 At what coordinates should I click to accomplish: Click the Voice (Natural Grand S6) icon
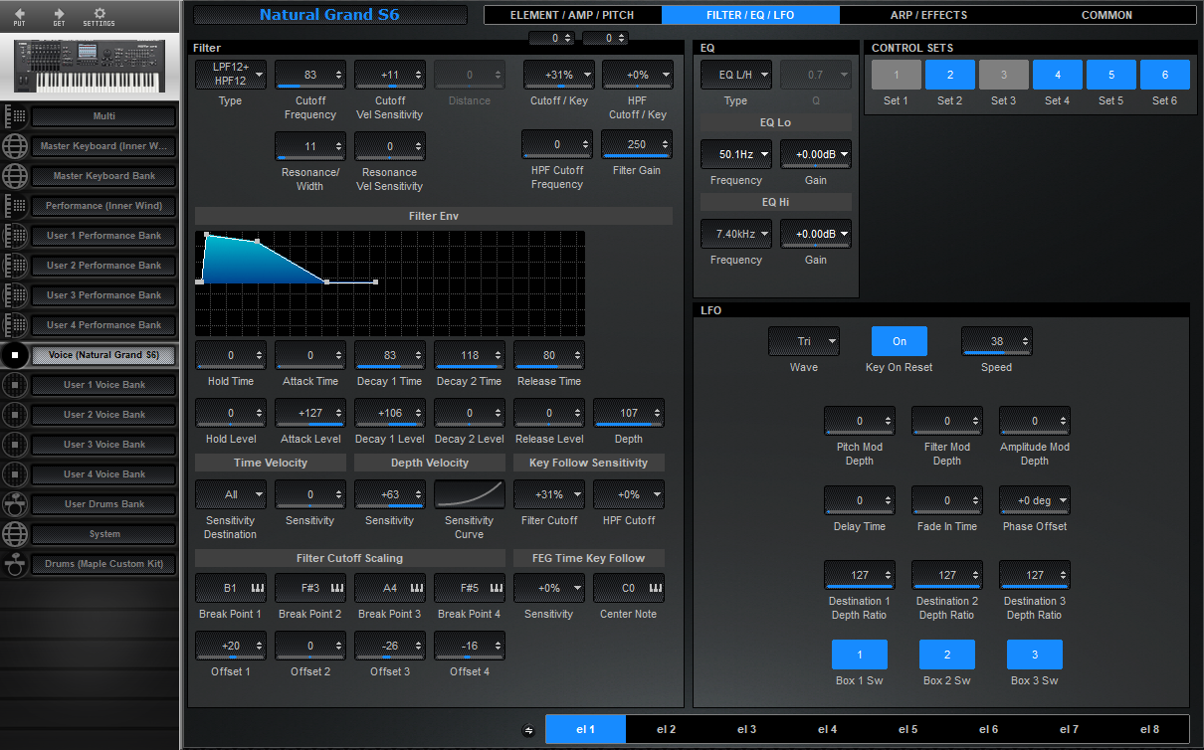pos(13,355)
